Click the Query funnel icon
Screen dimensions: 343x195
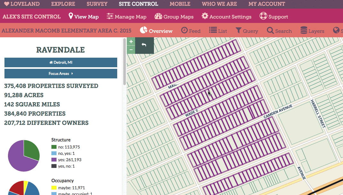(239, 31)
